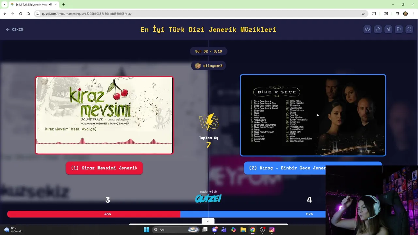Share the quiz with paper-plane icon
This screenshot has height=235, width=418.
pyautogui.click(x=388, y=29)
